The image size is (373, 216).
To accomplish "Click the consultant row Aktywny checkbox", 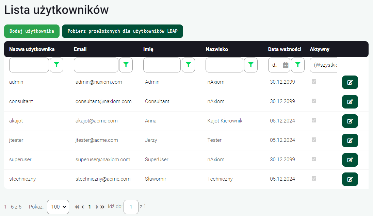I will 314,101.
